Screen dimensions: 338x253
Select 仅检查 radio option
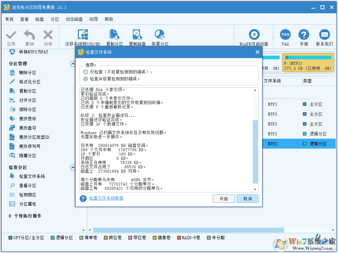[x=86, y=72]
